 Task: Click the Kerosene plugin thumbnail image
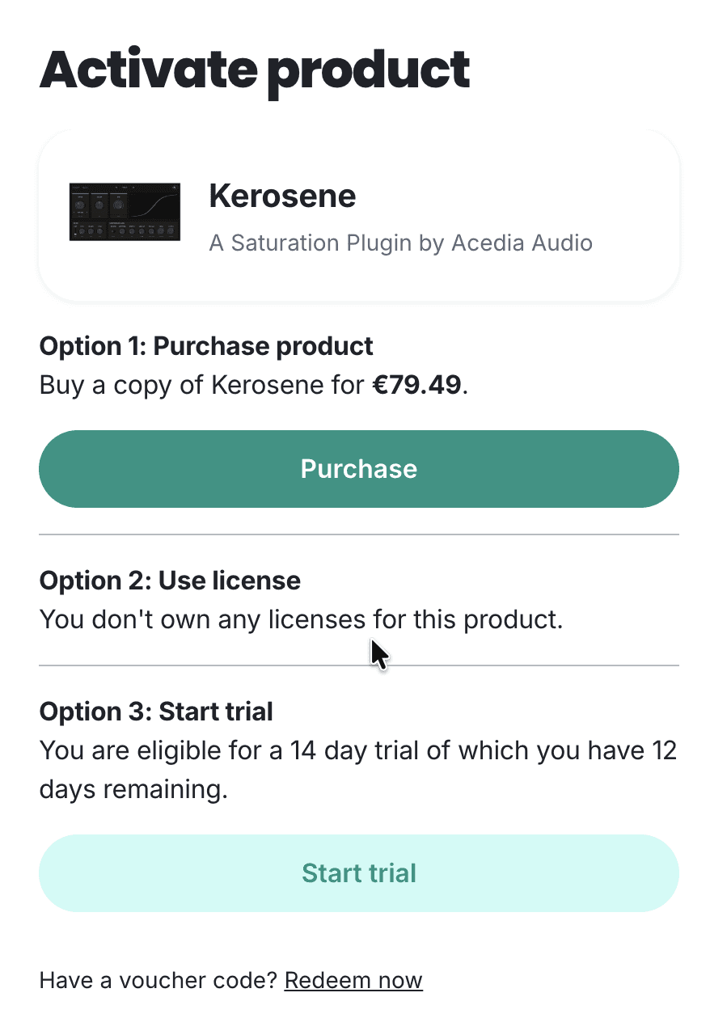tap(125, 212)
